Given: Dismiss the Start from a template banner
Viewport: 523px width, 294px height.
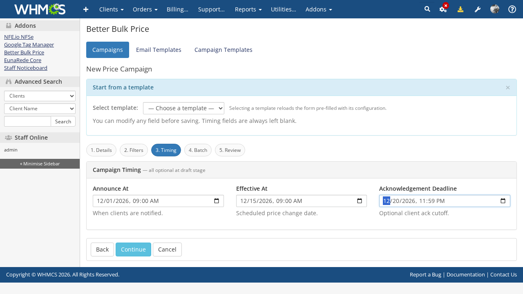Looking at the screenshot, I should 507,87.
